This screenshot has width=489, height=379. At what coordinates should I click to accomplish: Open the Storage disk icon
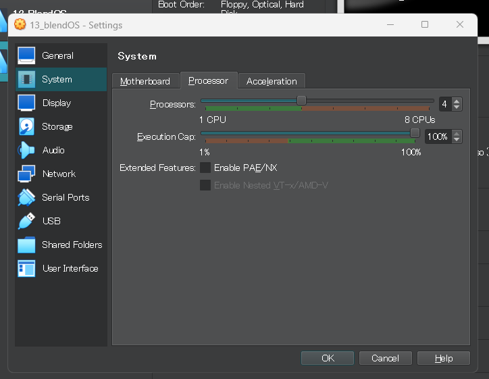tap(26, 126)
